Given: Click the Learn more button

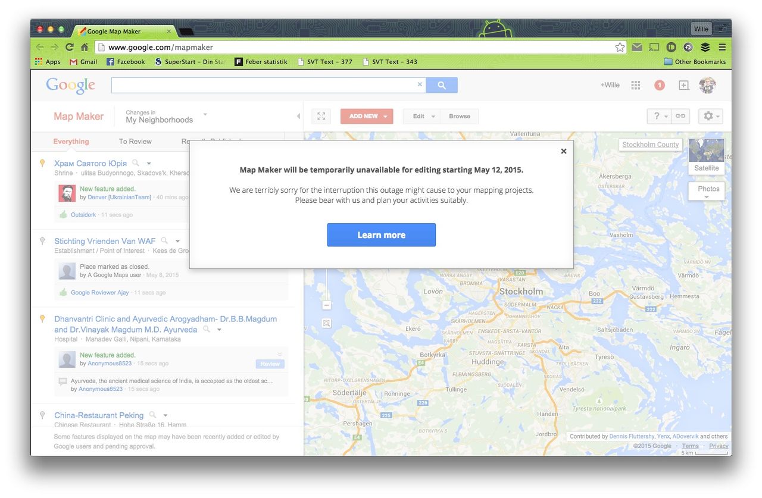Looking at the screenshot, I should coord(381,234).
